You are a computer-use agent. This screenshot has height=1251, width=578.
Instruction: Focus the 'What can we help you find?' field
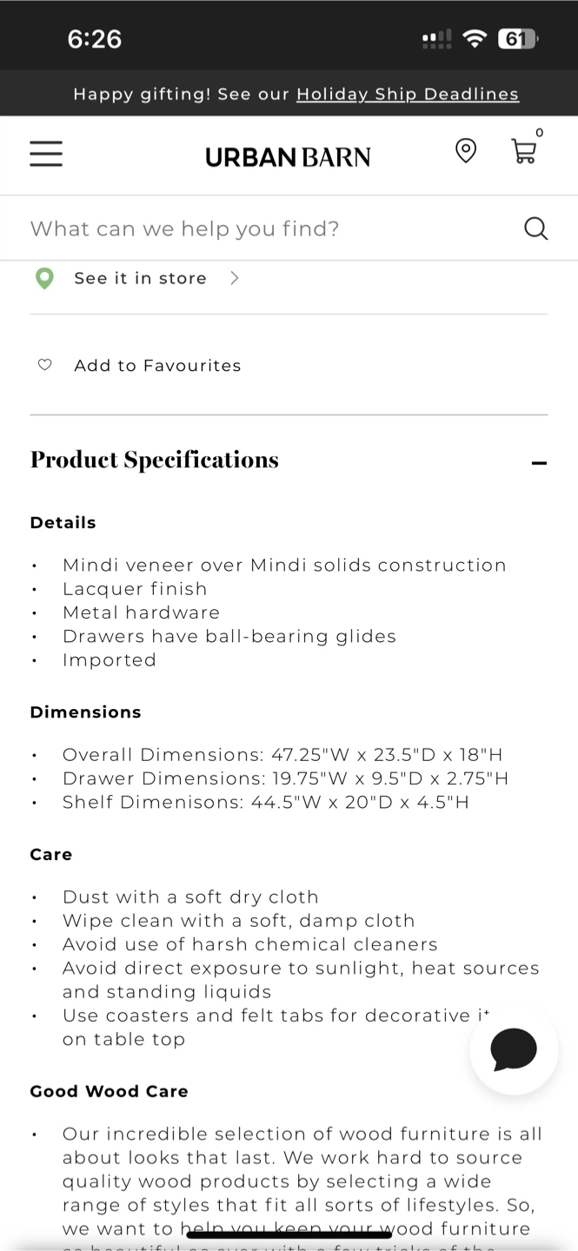[289, 228]
